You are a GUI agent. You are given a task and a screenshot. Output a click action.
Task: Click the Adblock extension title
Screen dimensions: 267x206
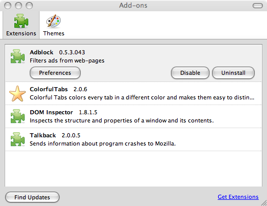tap(42, 52)
